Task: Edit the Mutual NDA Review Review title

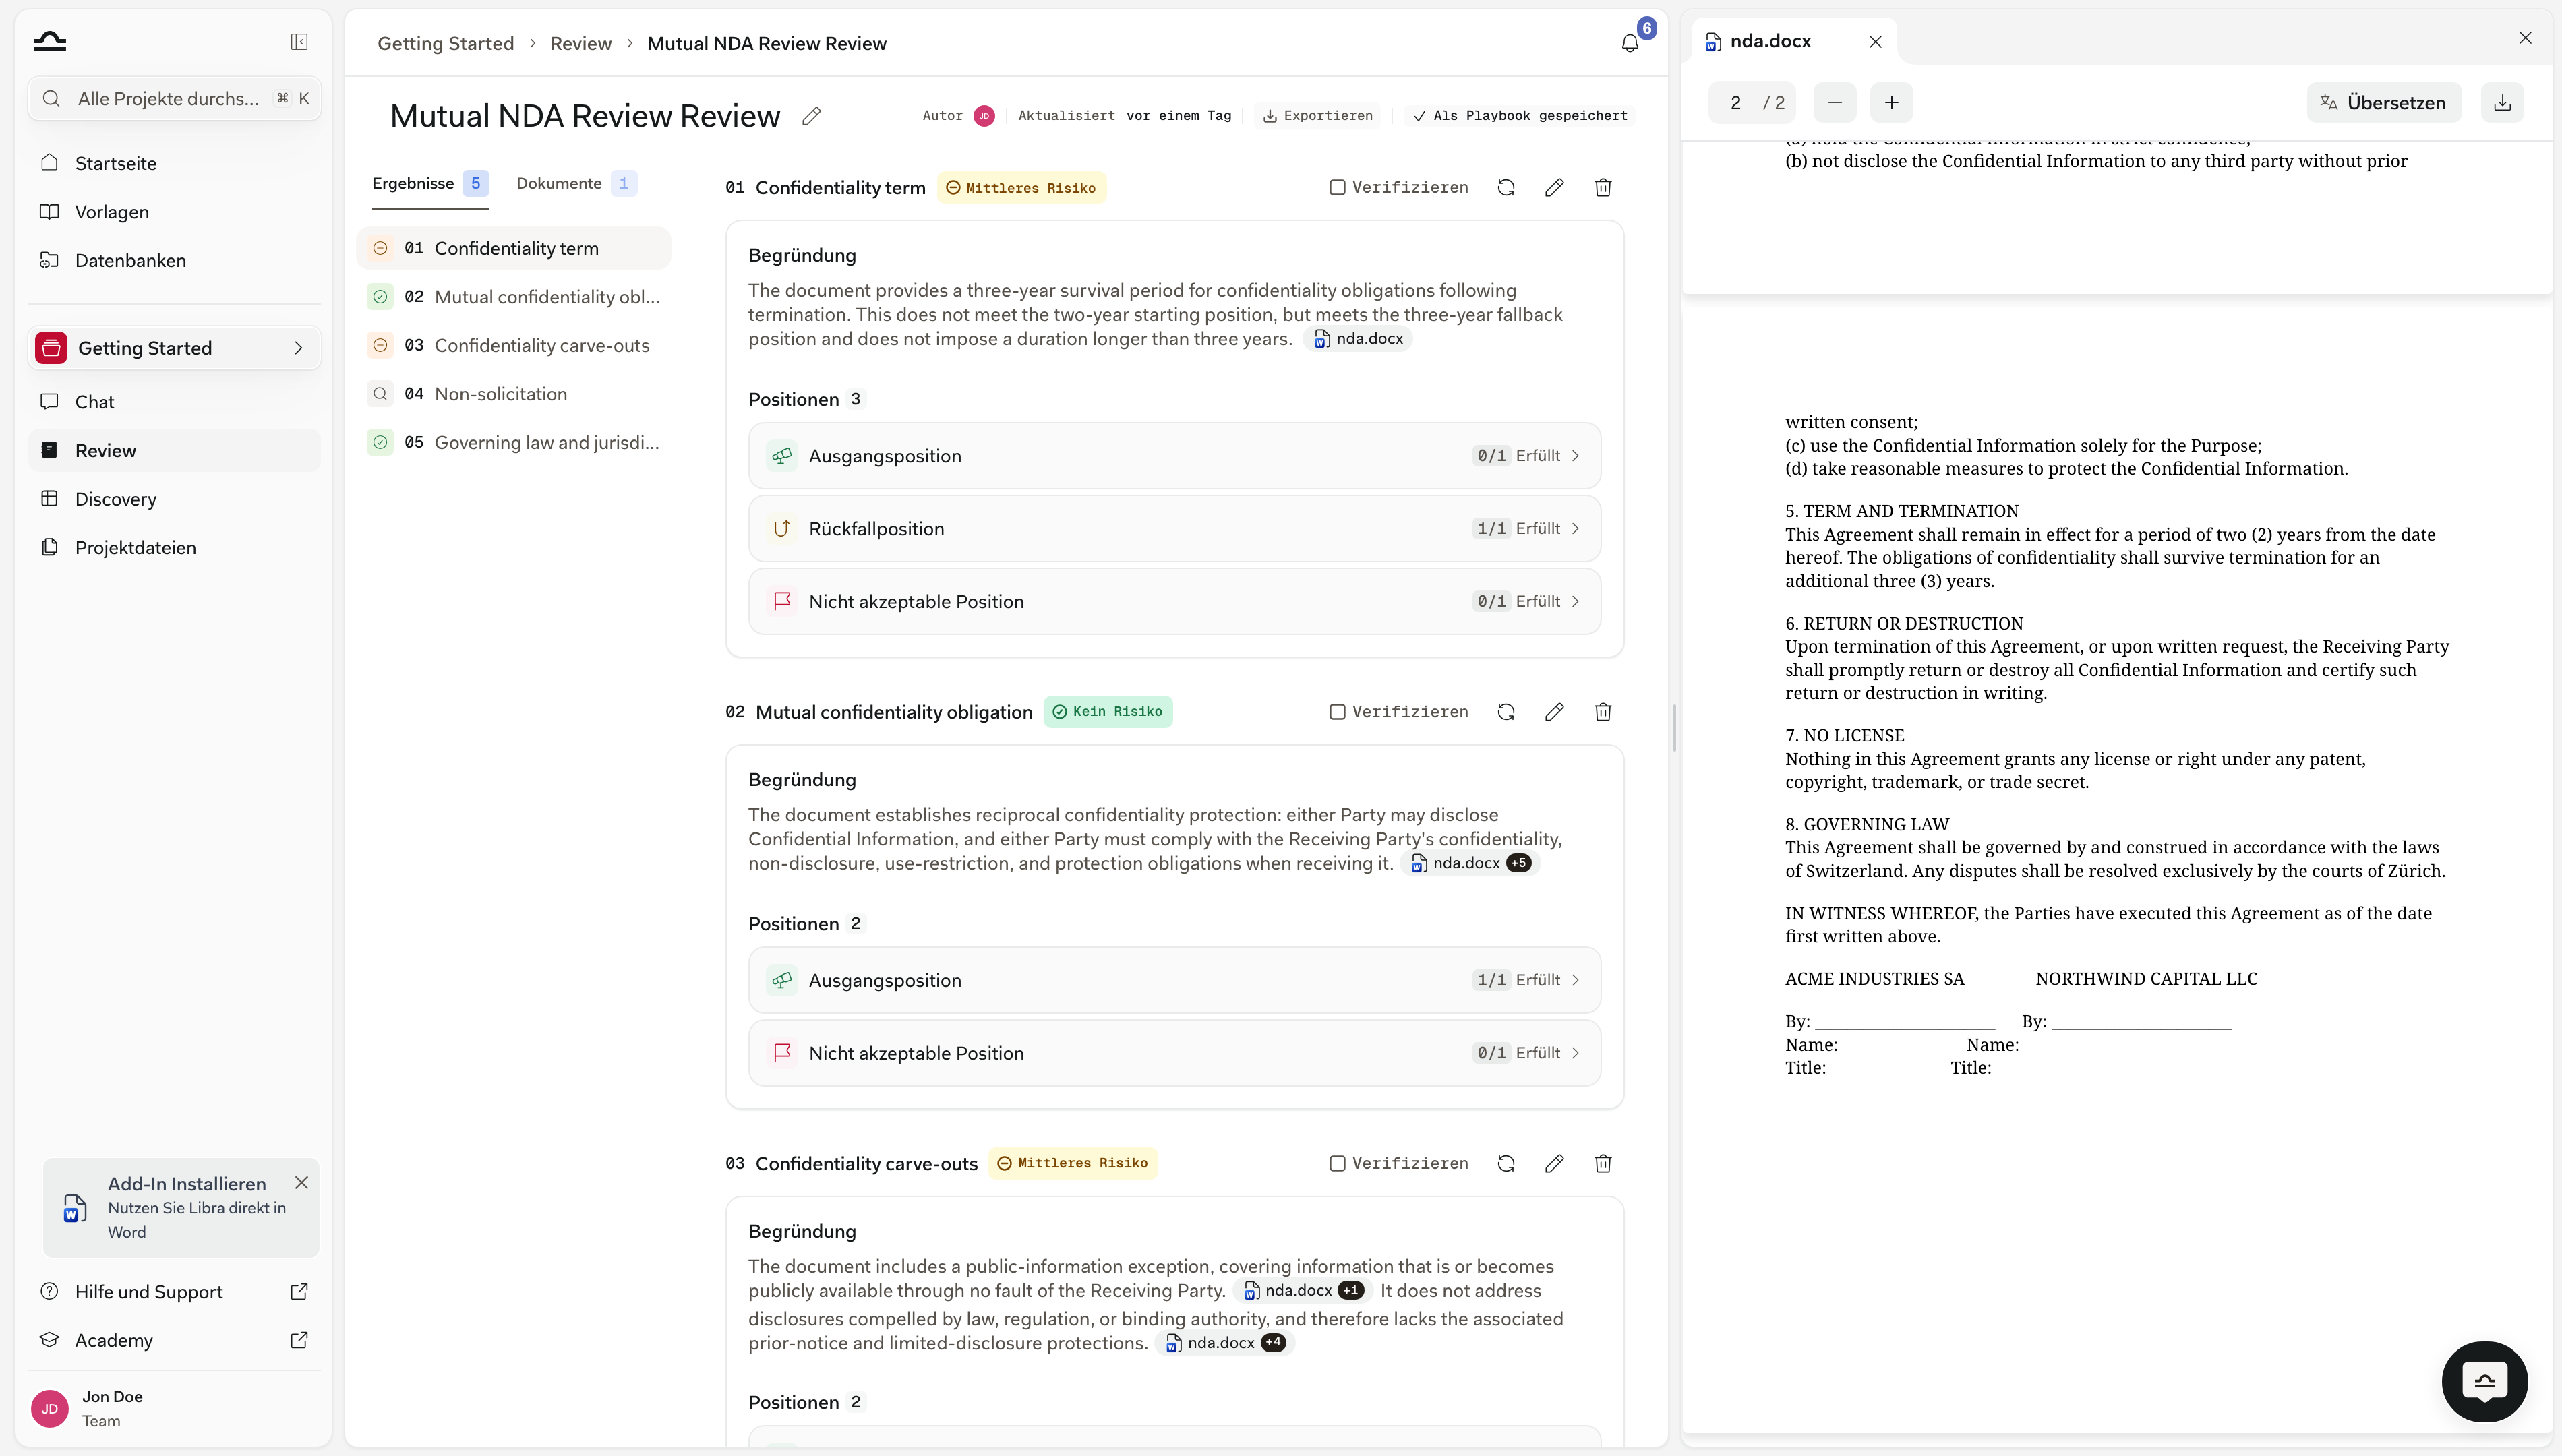Action: (x=811, y=116)
